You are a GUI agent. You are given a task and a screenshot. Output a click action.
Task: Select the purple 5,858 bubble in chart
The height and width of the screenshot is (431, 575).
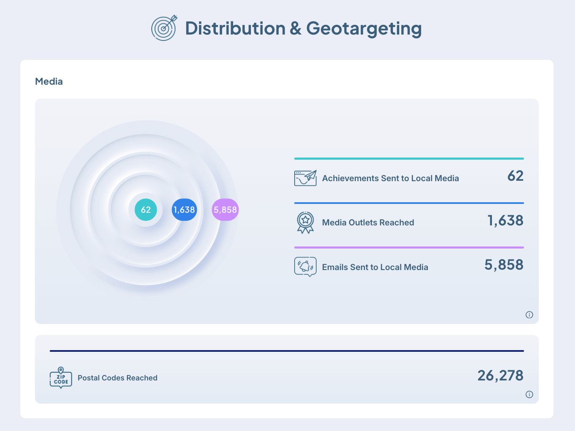point(225,210)
